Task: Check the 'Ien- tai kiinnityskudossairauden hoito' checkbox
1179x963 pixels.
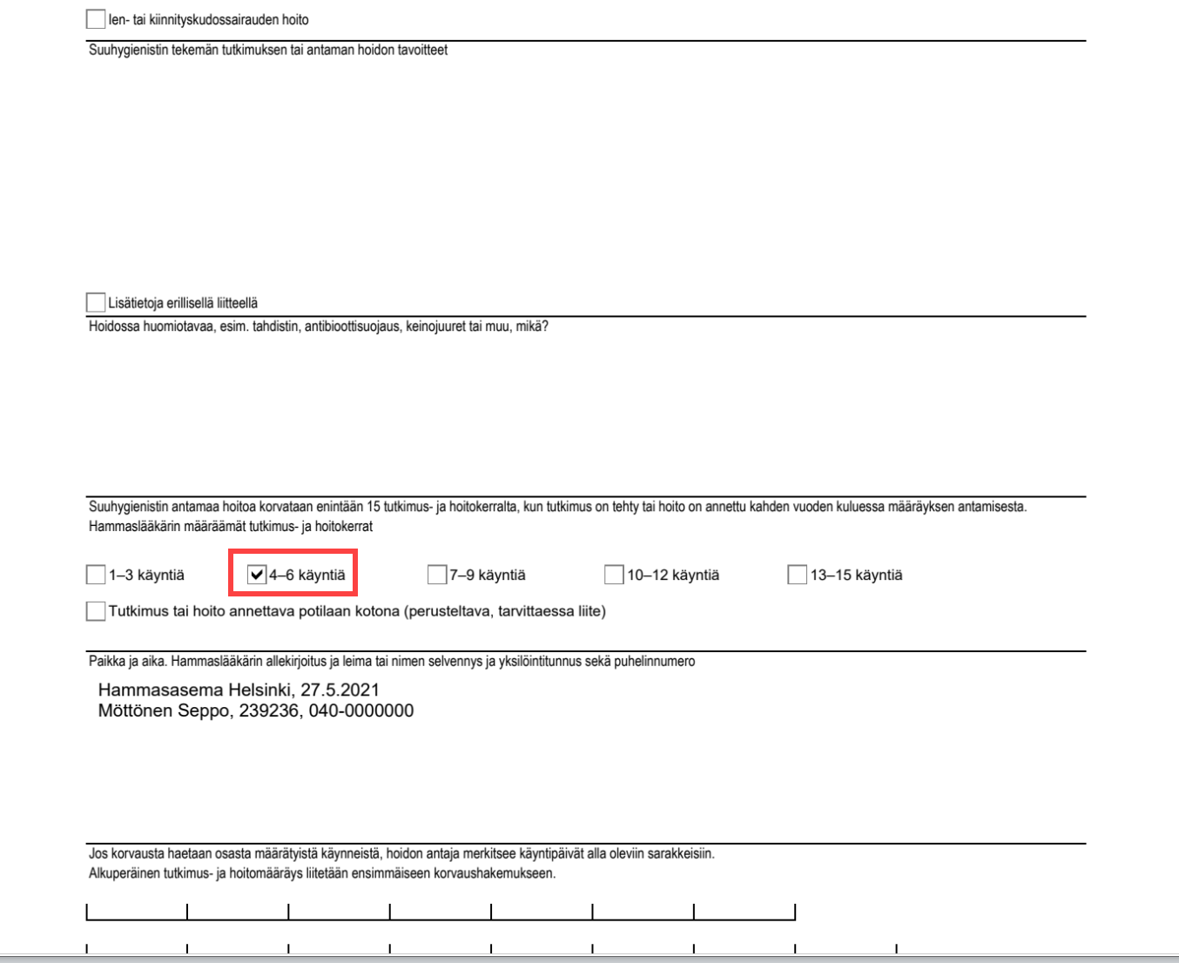Action: pyautogui.click(x=96, y=19)
